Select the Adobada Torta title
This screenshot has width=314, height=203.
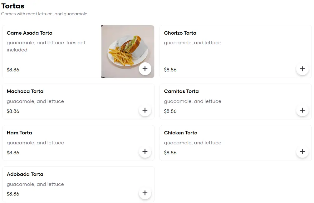point(25,174)
